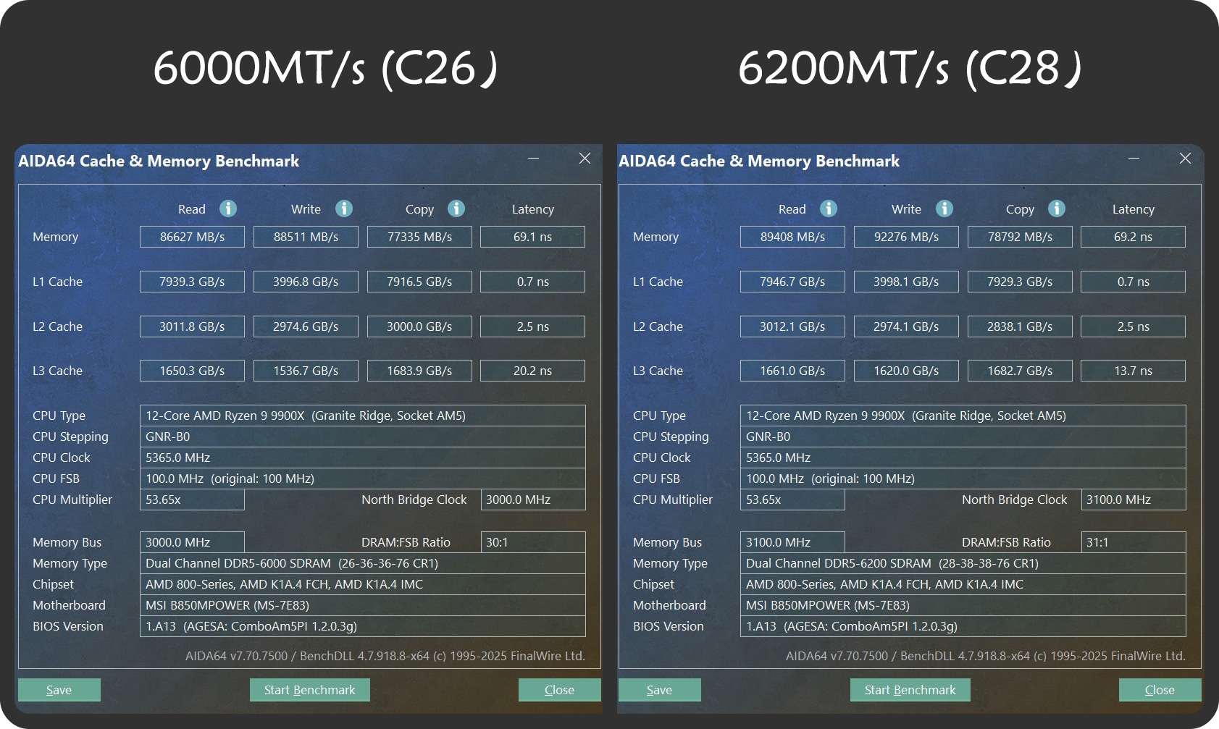This screenshot has height=729, width=1219.
Task: Minimize the 6000MT/s AIDA64 benchmark window
Action: pos(534,159)
